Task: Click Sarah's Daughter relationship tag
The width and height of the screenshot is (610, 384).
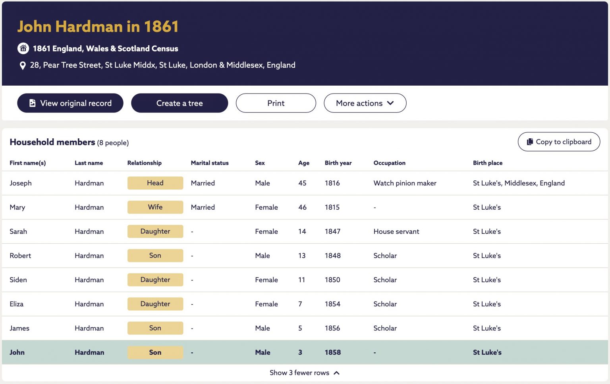Action: pyautogui.click(x=155, y=231)
